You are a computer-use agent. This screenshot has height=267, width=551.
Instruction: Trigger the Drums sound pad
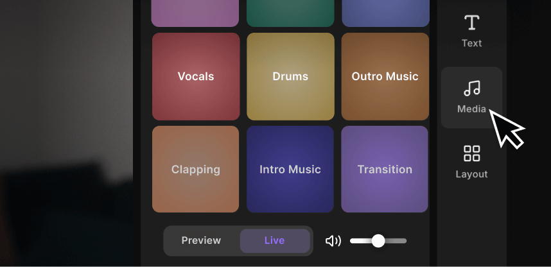click(x=290, y=76)
